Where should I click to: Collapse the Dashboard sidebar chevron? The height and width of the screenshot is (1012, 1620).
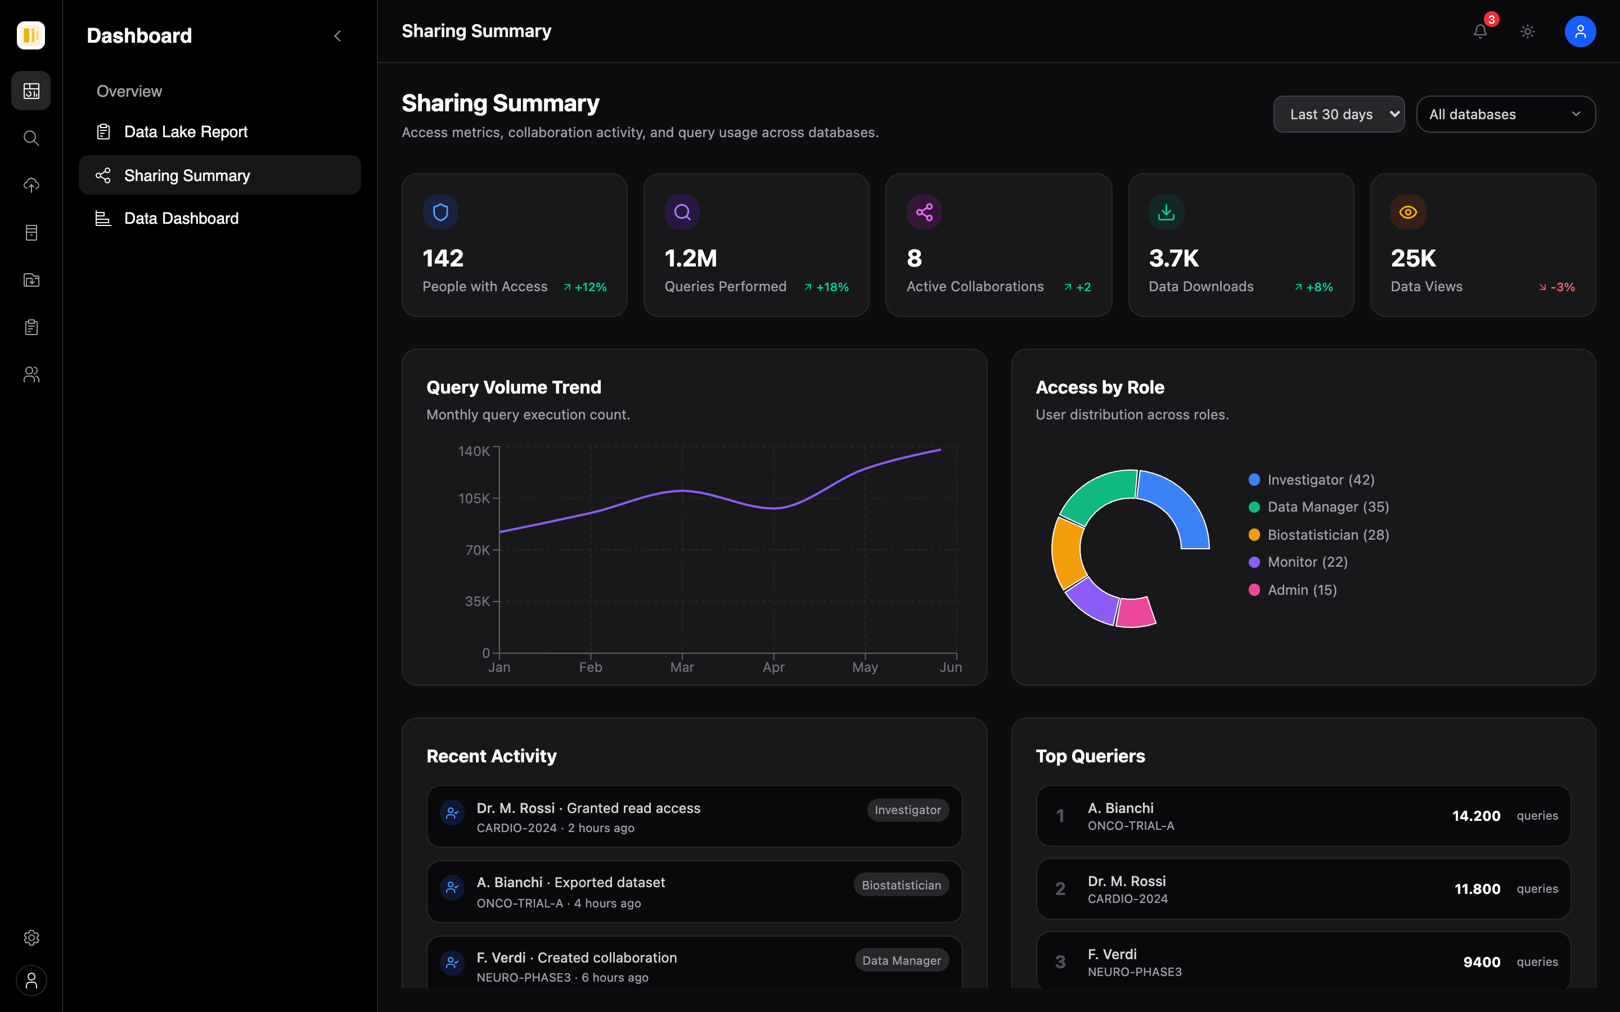coord(337,35)
